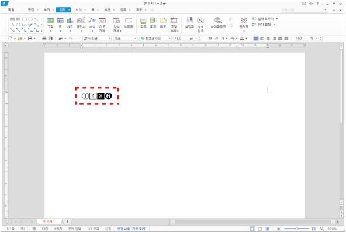Expand the 입력 도우미 dropdown arrow
This screenshot has width=346, height=232.
(276, 19)
